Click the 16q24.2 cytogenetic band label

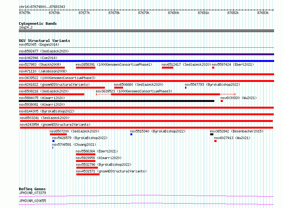(x=26, y=27)
